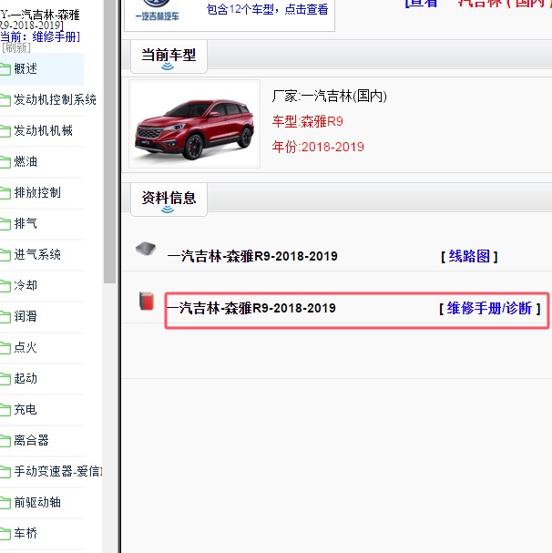Click the sidebar vertical scrollbar thumb

click(110, 141)
